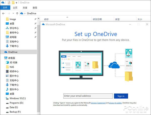Select 图片中心 pictures folder in sidebar
The height and width of the screenshot is (115, 151).
[14, 76]
